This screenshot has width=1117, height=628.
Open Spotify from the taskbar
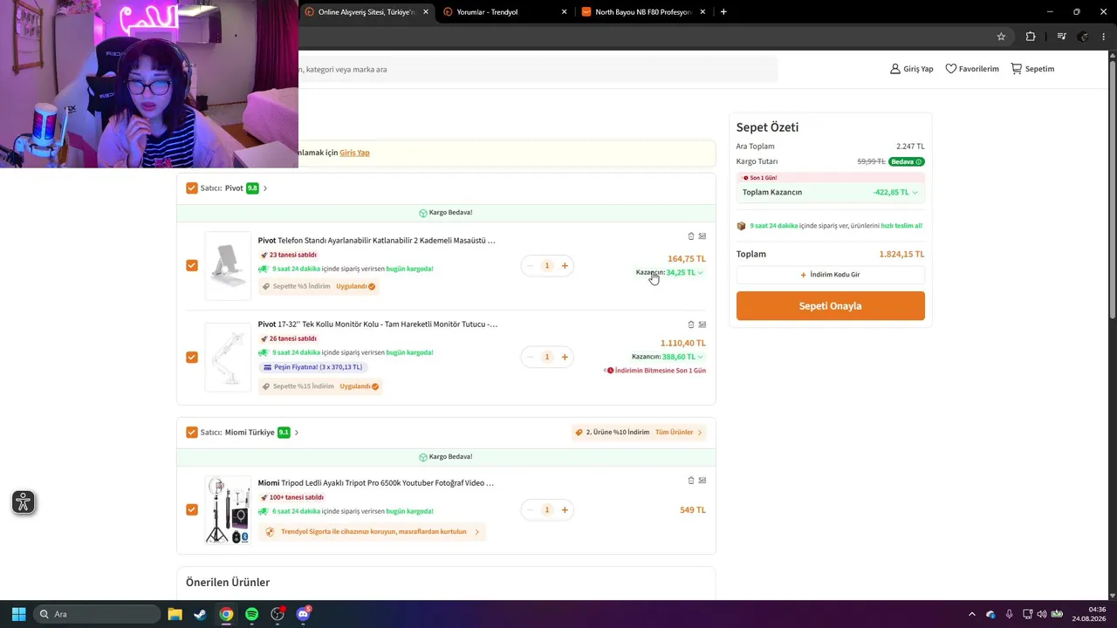coord(251,614)
